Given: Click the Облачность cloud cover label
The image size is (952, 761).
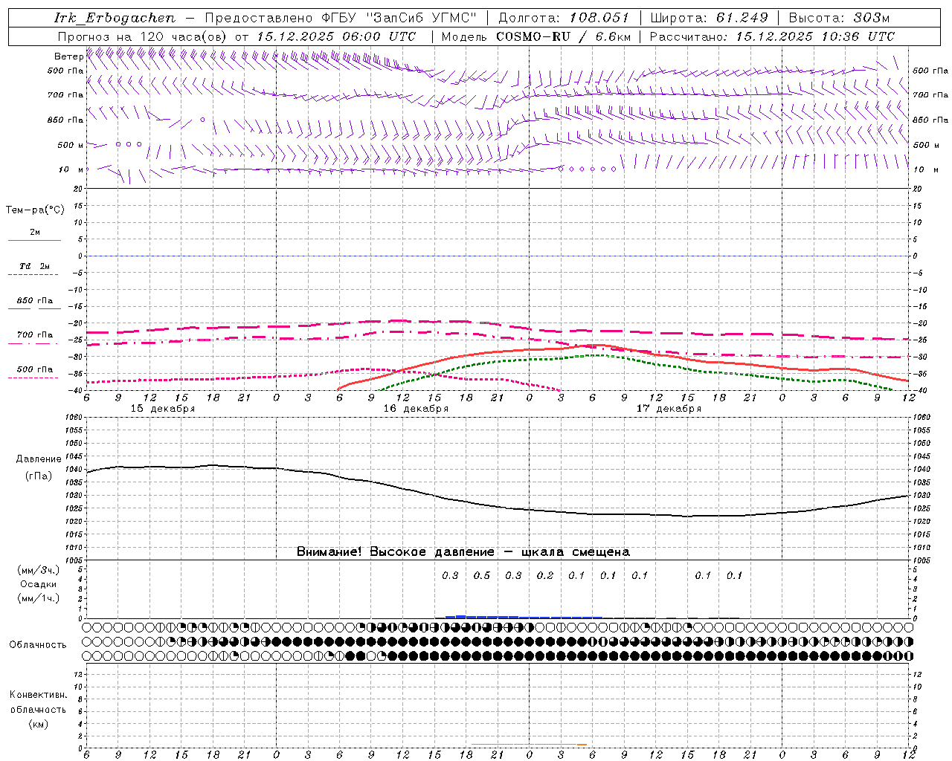Looking at the screenshot, I should click(x=38, y=644).
